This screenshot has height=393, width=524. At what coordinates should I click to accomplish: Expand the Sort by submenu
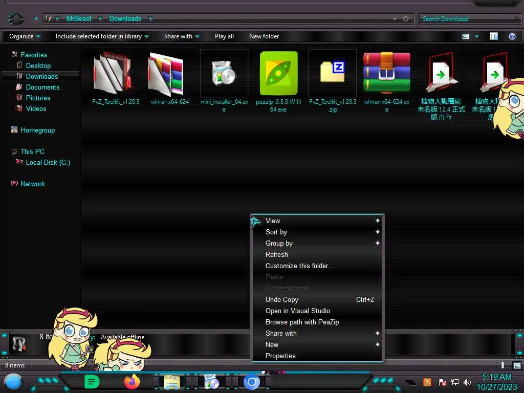[317, 232]
